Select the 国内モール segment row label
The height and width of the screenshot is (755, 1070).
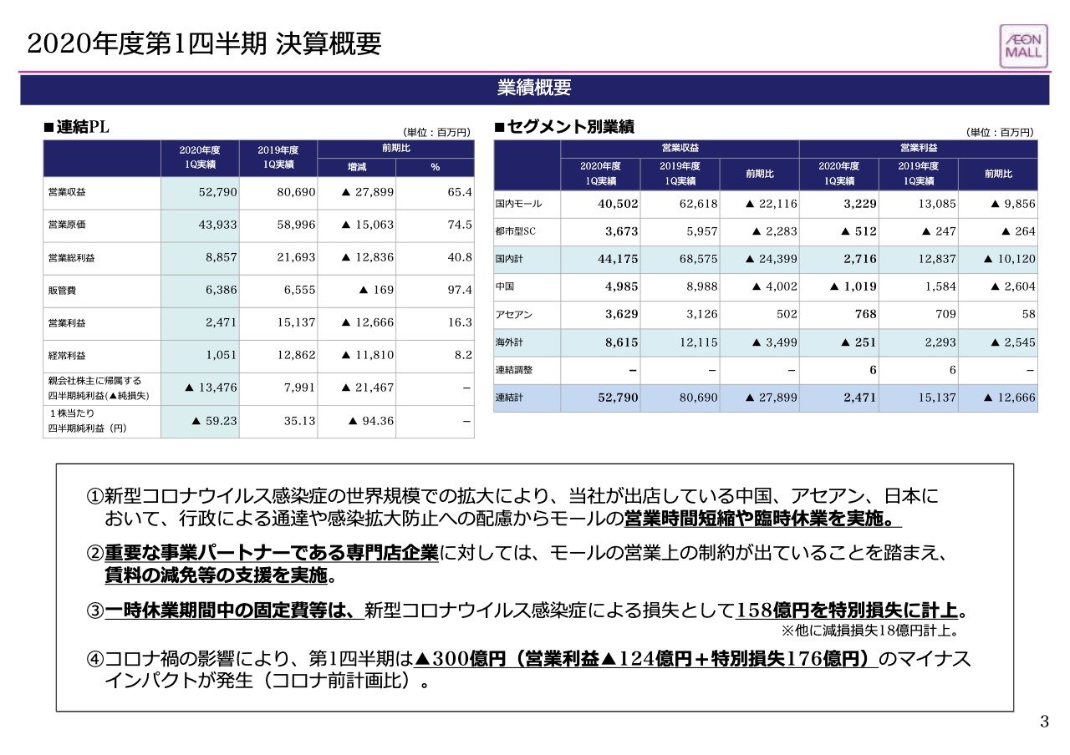click(518, 205)
